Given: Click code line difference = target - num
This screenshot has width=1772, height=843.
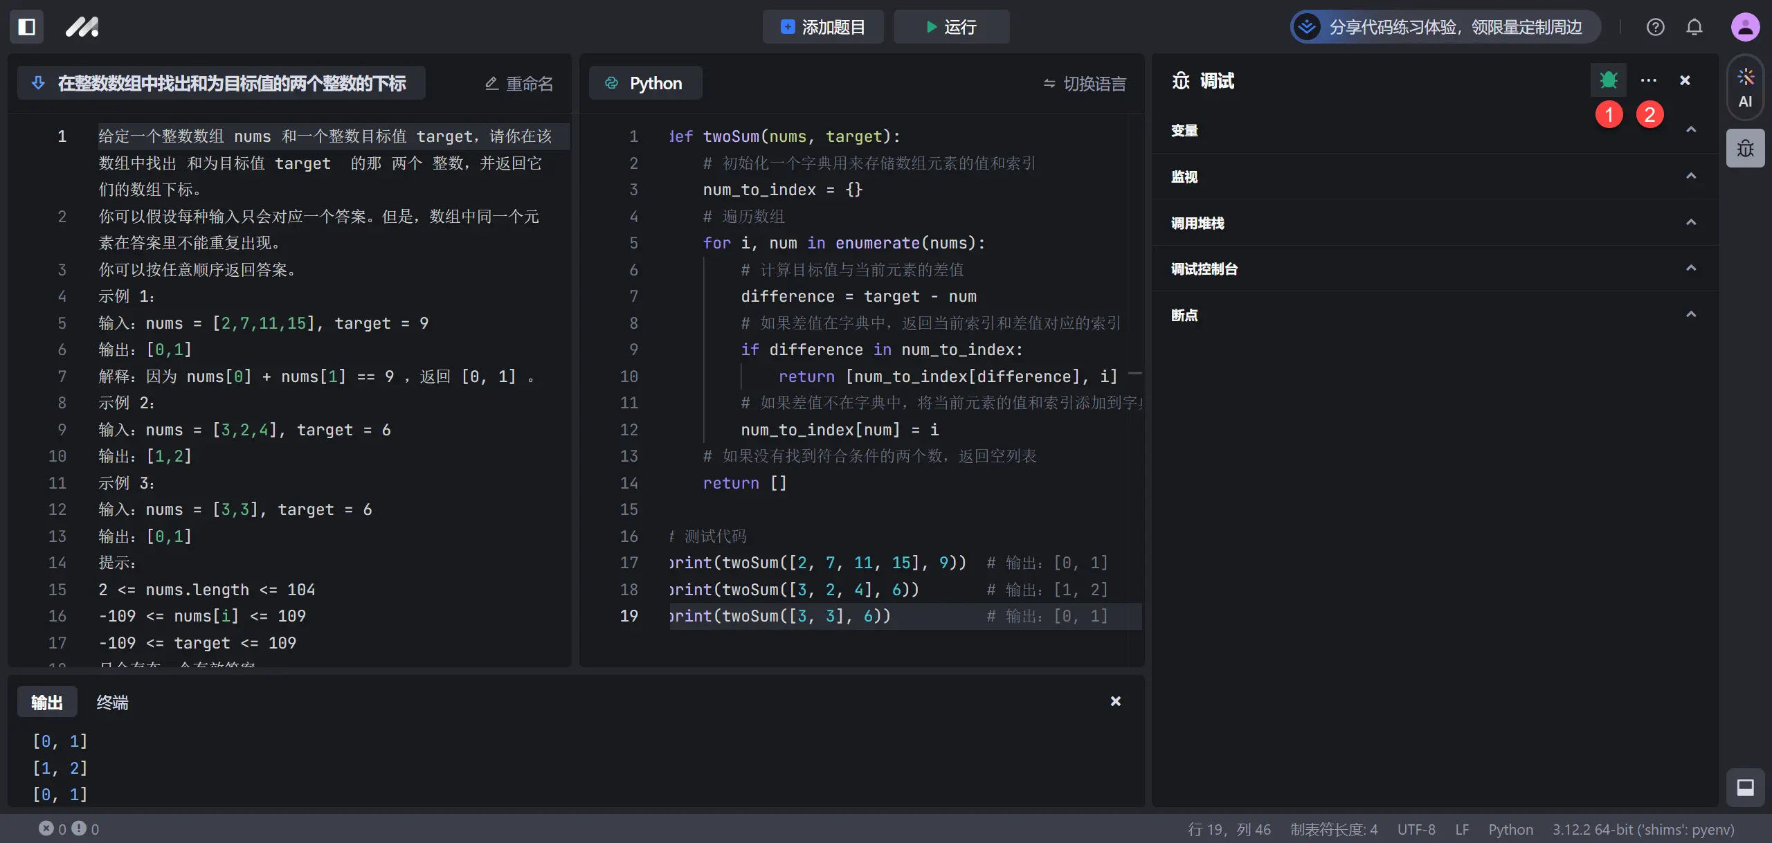Looking at the screenshot, I should pyautogui.click(x=858, y=296).
